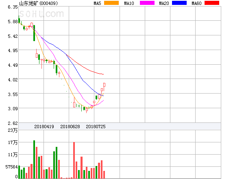
Task: Click the 3.09 price axis label
Action: 13,109
